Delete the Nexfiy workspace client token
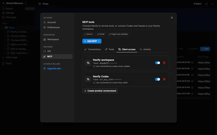217x135 pixels. [x=164, y=63]
